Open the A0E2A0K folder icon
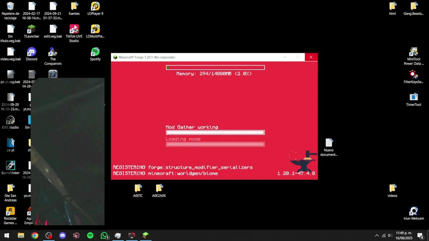Image resolution: width=429 pixels, height=241 pixels. (159, 191)
